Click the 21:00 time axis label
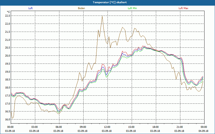 tap(180, 127)
